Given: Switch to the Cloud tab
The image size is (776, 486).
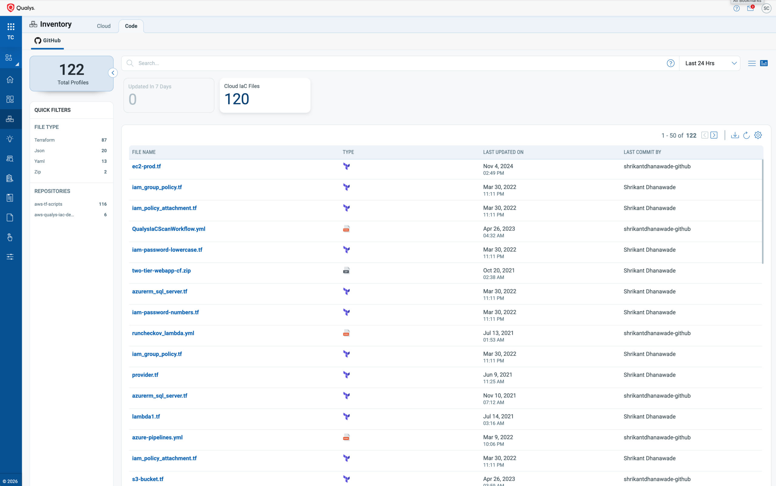Looking at the screenshot, I should [x=103, y=26].
